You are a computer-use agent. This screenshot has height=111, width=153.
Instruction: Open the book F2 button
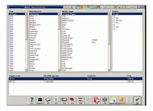coord(48,101)
